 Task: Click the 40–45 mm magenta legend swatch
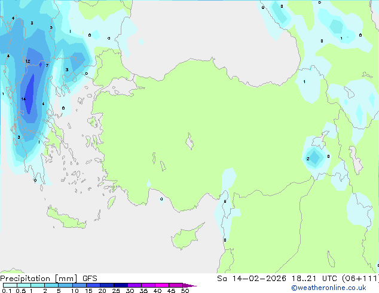[x=162, y=285]
